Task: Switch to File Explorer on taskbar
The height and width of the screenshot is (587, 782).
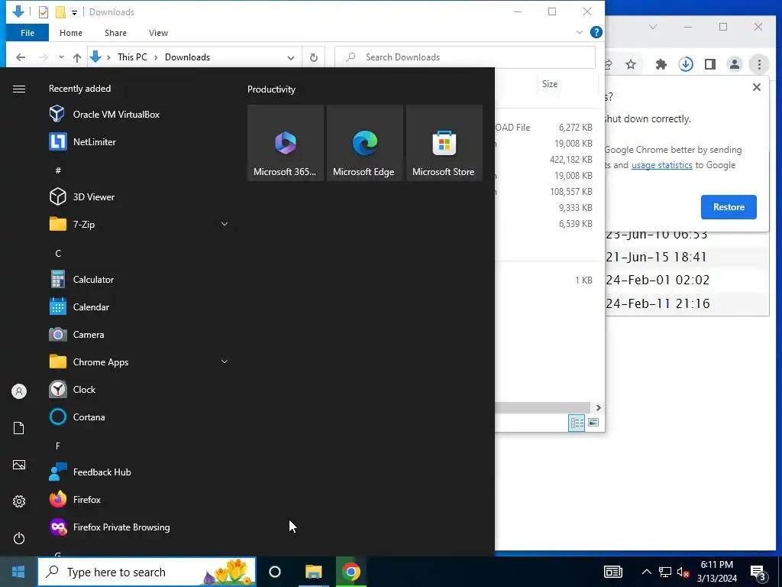Action: click(x=314, y=572)
